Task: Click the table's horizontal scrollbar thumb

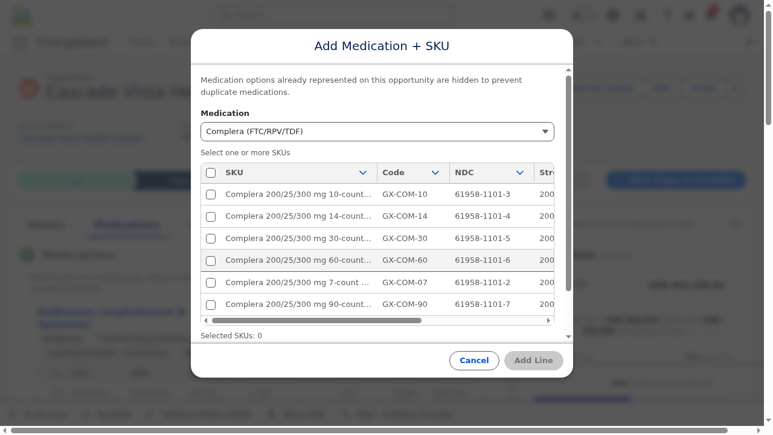Action: coord(316,320)
